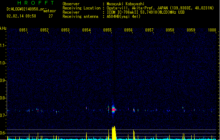The image size is (220, 140).
Task: Click the meteor label
Action: pyautogui.click(x=50, y=11)
